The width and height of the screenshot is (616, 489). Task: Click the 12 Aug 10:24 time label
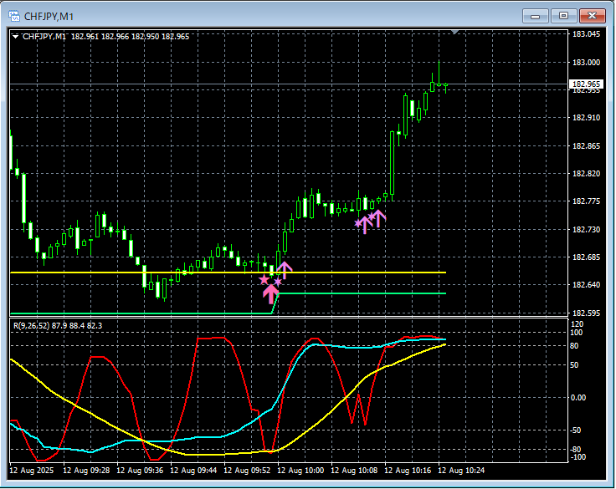tap(461, 470)
